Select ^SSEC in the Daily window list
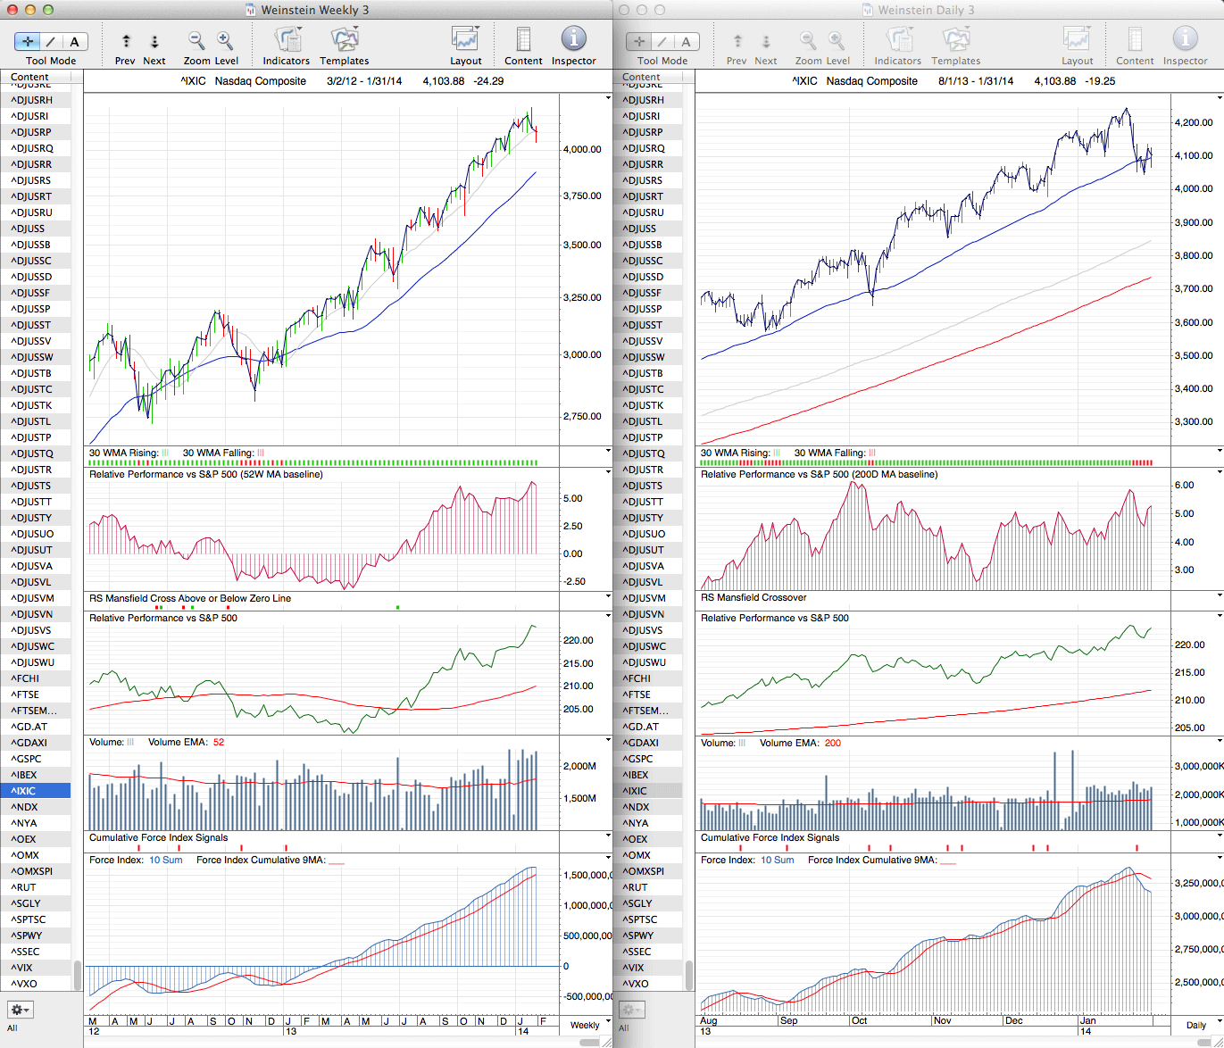The height and width of the screenshot is (1048, 1224). 647,952
